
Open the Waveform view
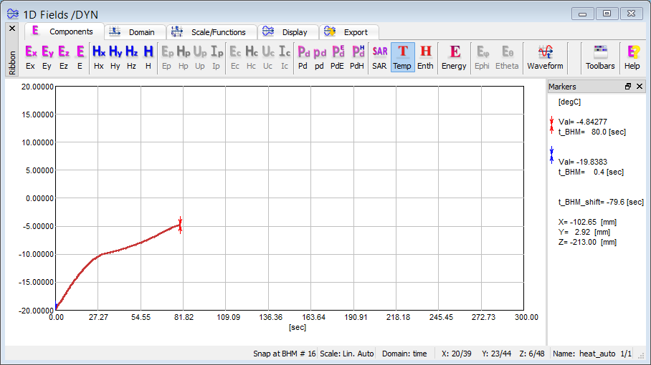point(545,57)
